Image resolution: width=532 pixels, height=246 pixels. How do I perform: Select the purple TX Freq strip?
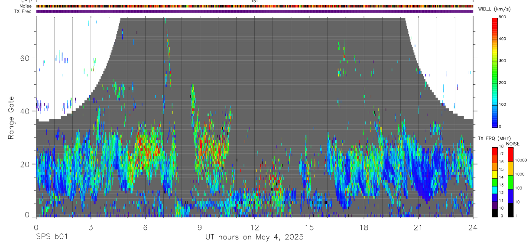point(255,11)
